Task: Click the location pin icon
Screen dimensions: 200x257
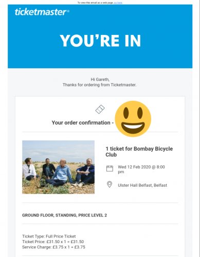Action: (110, 185)
